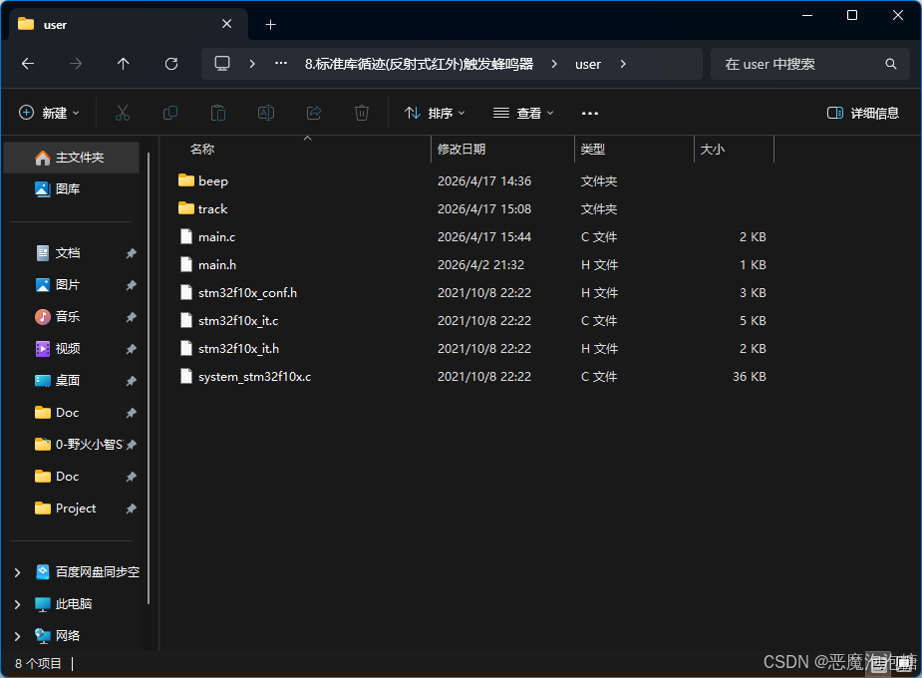Open 主文件夹 in navigation pane

(x=72, y=157)
